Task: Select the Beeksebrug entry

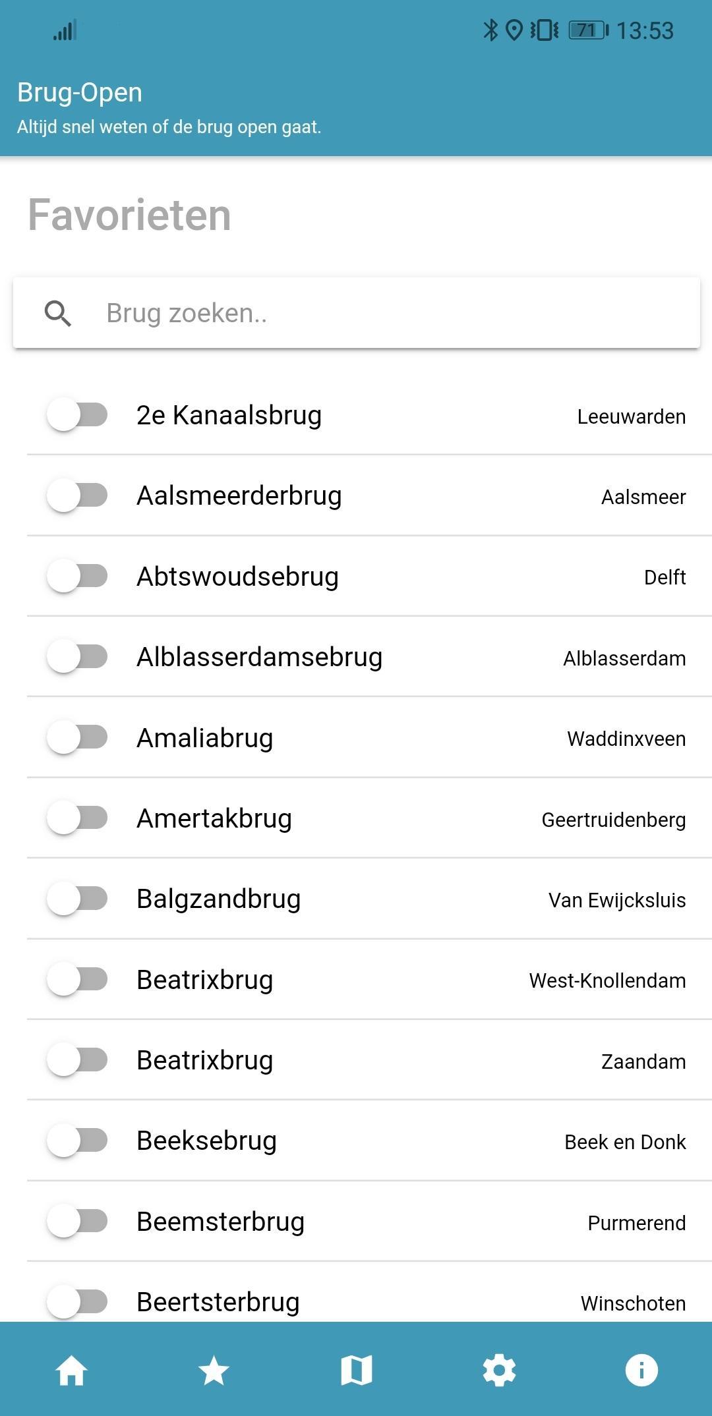Action: (x=206, y=1141)
